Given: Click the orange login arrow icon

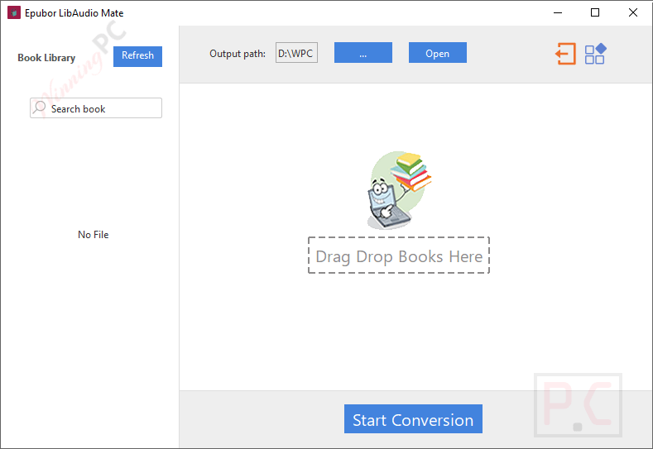Looking at the screenshot, I should [565, 54].
